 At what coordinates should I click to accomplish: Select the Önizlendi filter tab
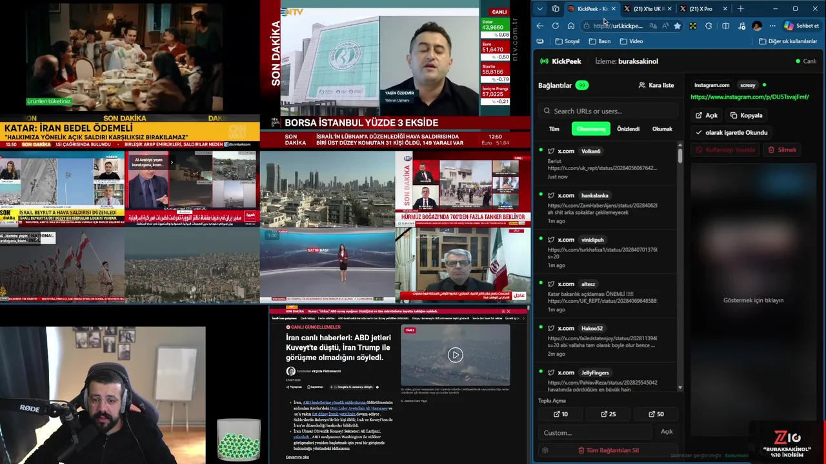[x=628, y=129]
